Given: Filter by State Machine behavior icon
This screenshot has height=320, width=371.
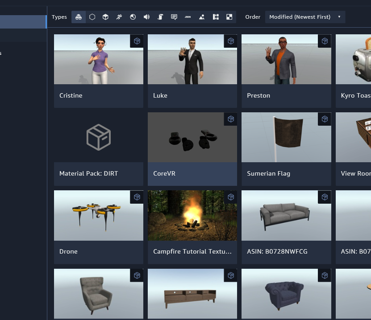Looking at the screenshot, I should 216,17.
